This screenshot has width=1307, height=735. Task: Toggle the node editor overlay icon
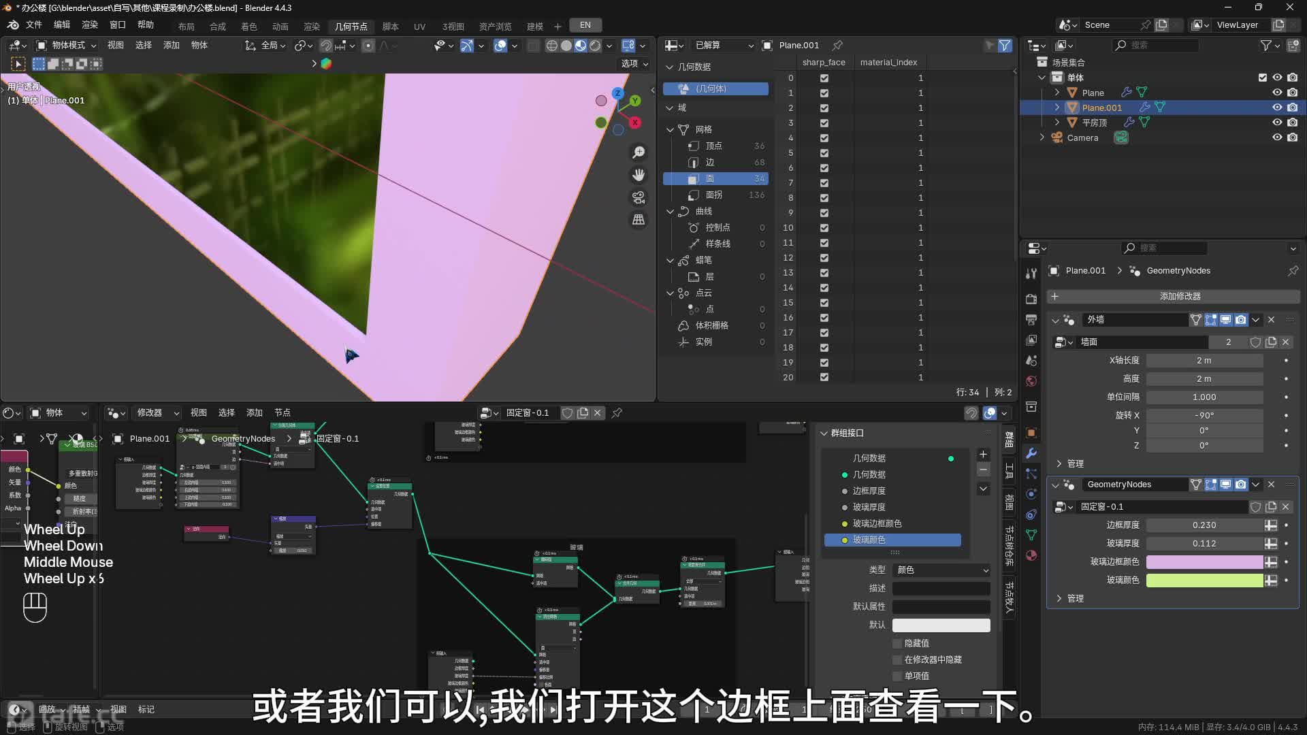tap(990, 413)
